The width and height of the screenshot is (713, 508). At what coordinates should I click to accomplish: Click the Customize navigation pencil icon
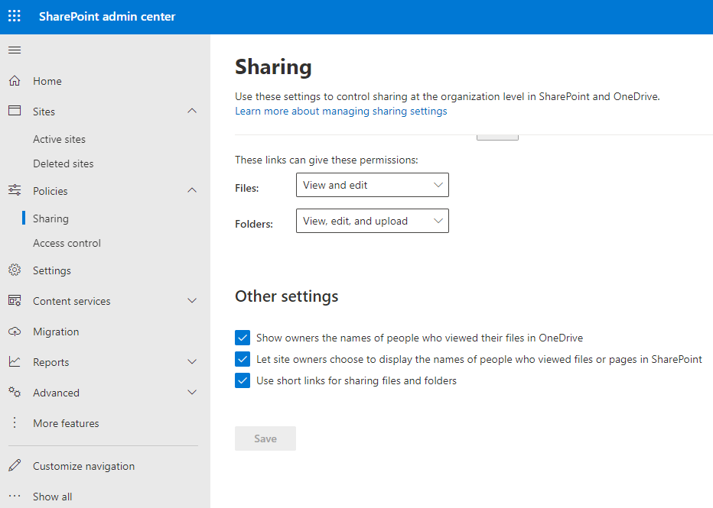click(x=15, y=465)
